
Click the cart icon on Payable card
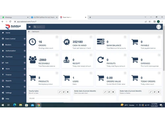135,42
